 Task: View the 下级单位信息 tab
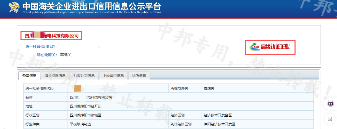pyautogui.click(x=113, y=76)
